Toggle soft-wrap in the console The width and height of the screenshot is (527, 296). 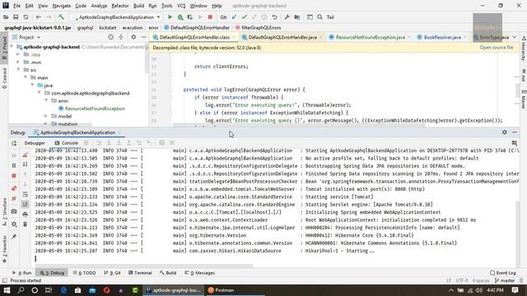tap(25, 194)
